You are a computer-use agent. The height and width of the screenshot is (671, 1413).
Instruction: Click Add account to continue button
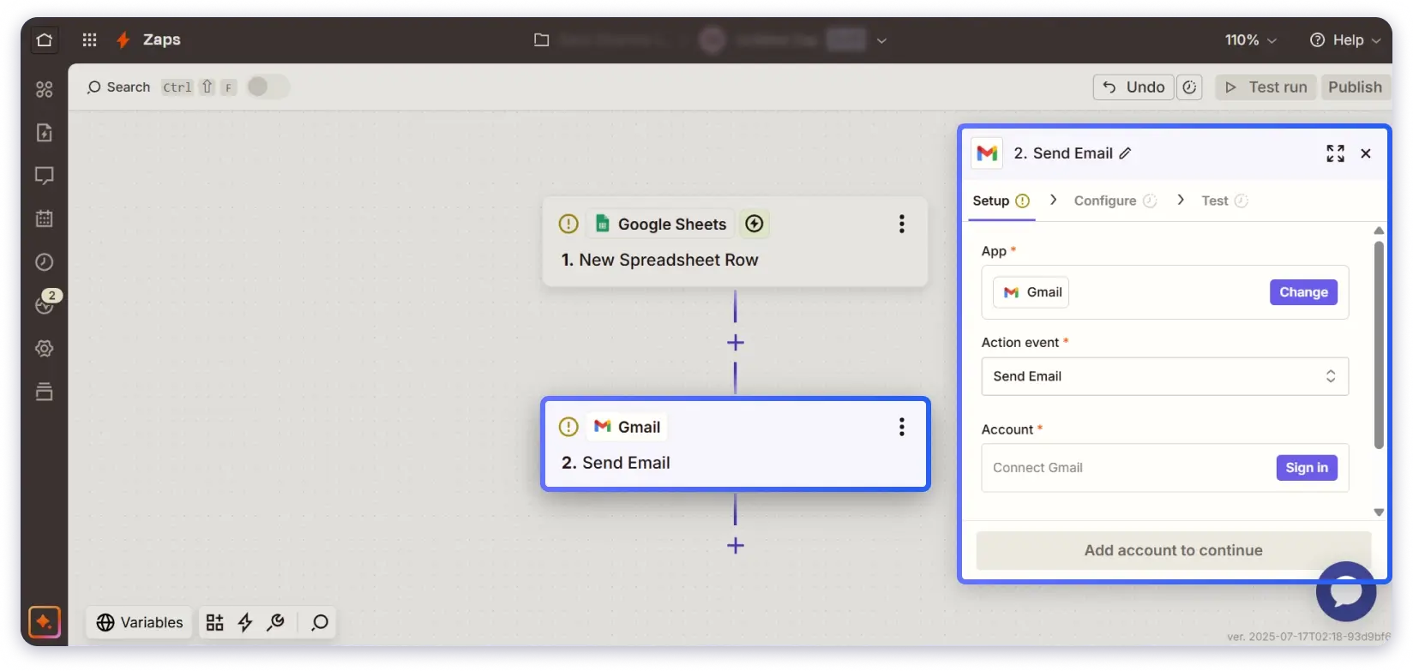coord(1173,550)
